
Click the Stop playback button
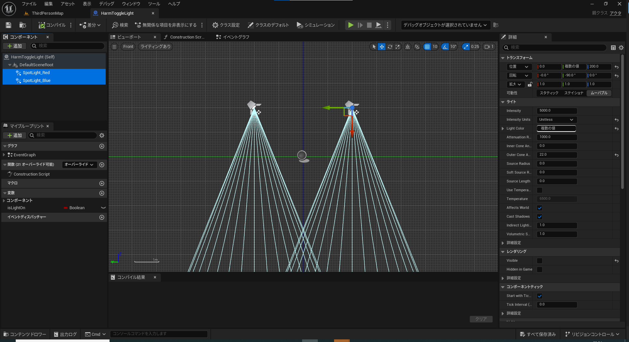pos(369,25)
